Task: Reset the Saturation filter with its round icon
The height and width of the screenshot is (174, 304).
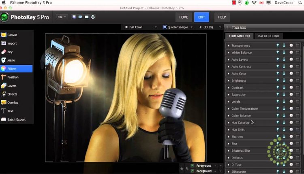Action: tap(291, 94)
